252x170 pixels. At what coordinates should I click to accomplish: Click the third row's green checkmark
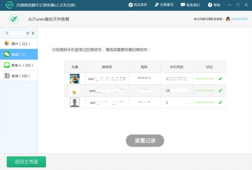220,102
